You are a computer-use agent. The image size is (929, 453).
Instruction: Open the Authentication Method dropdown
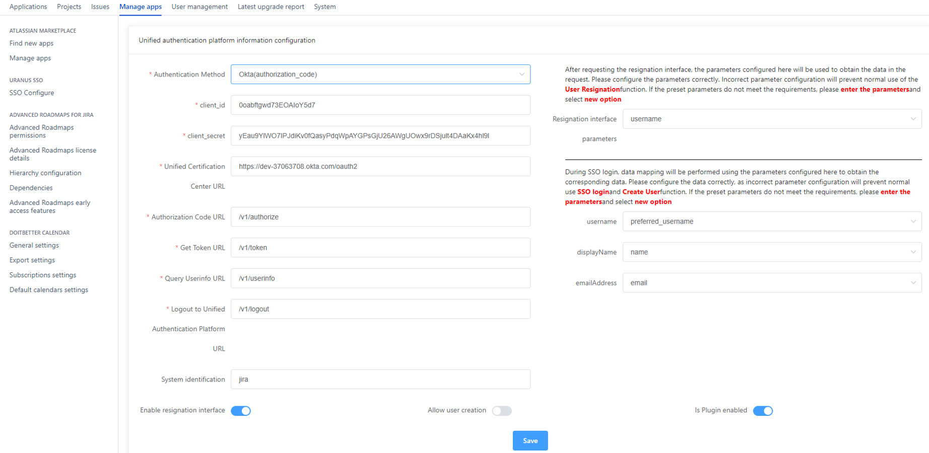380,74
